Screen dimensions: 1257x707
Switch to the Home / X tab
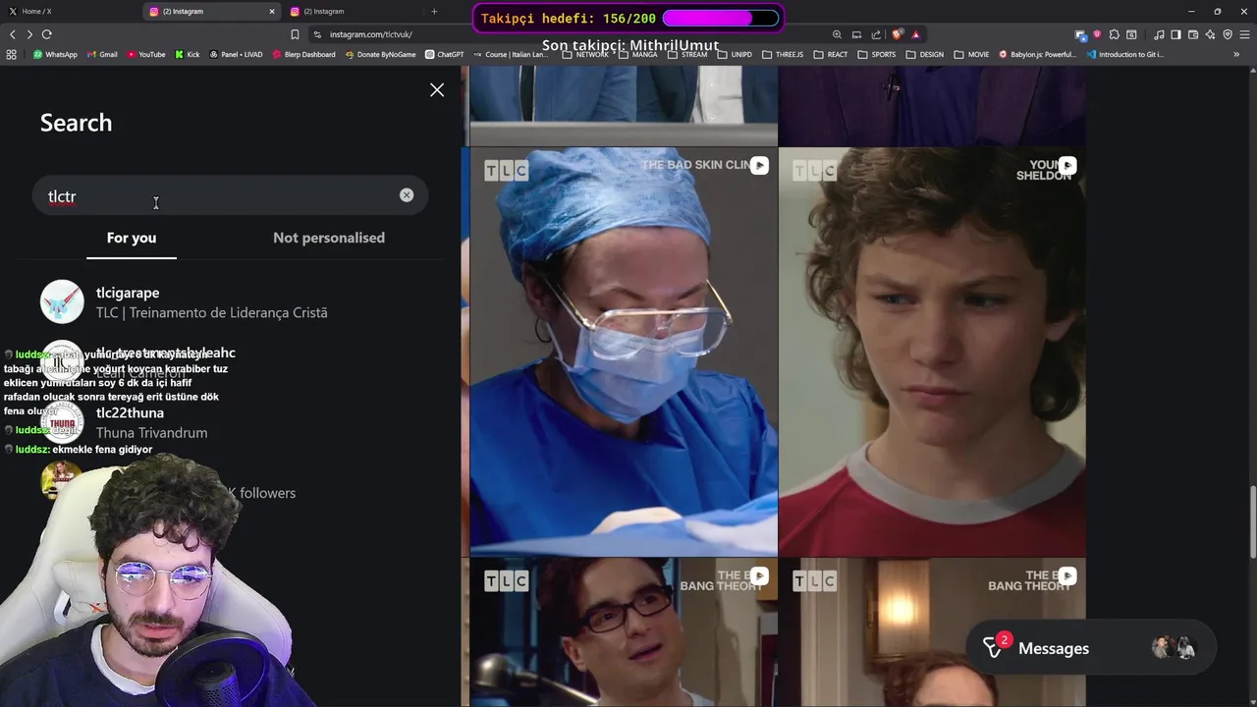[x=69, y=12]
